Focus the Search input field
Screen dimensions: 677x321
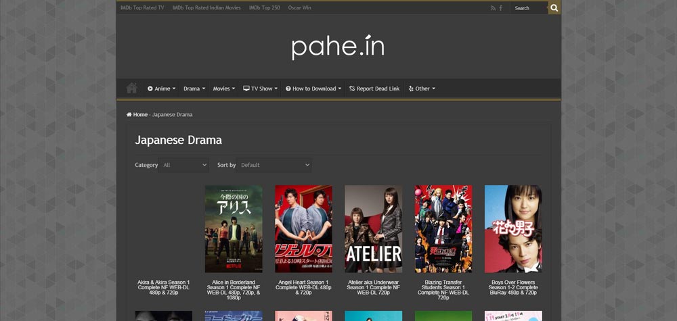[x=529, y=7]
